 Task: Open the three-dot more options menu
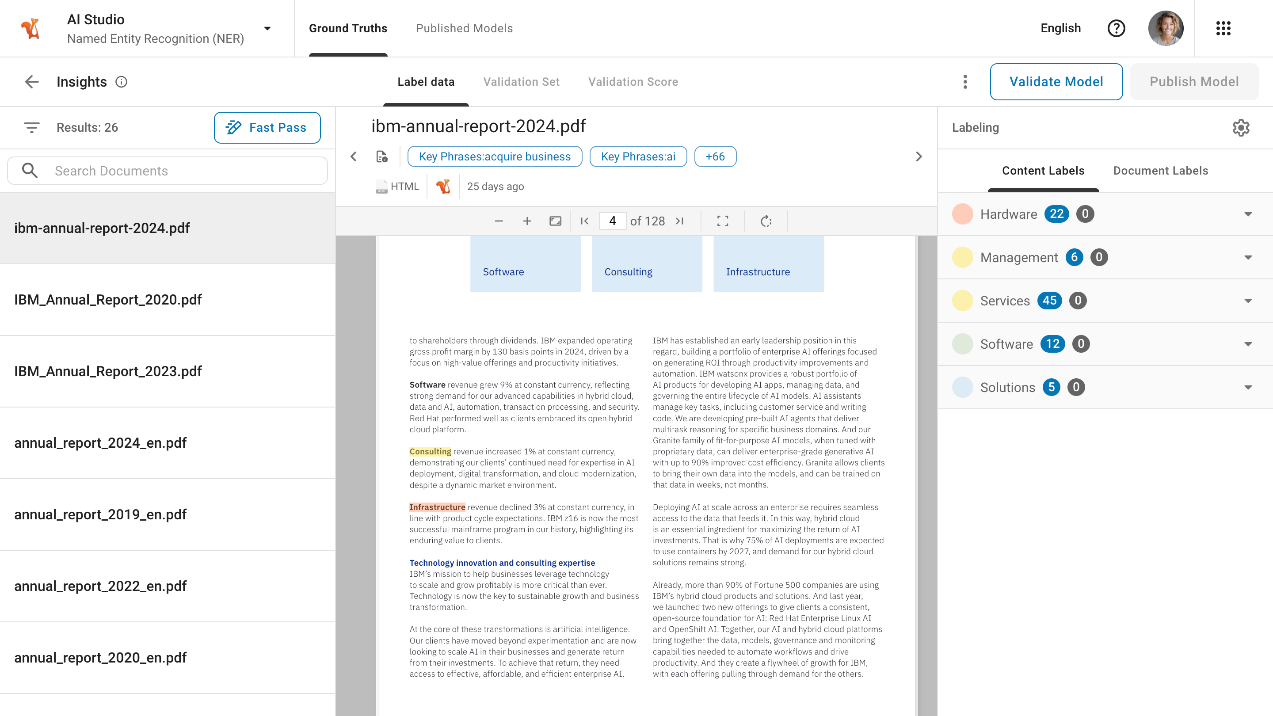pyautogui.click(x=964, y=81)
